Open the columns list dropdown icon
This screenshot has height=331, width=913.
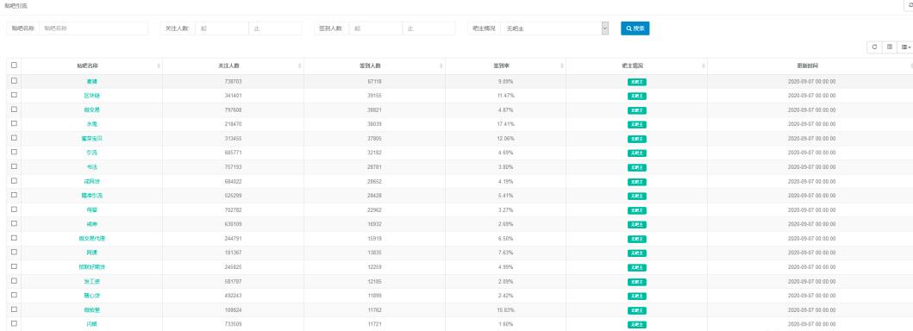point(905,47)
